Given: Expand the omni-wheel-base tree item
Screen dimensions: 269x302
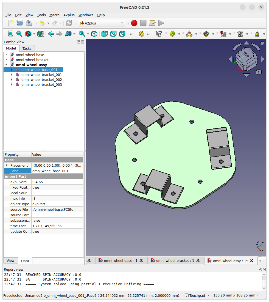Looking at the screenshot, I should (6, 55).
